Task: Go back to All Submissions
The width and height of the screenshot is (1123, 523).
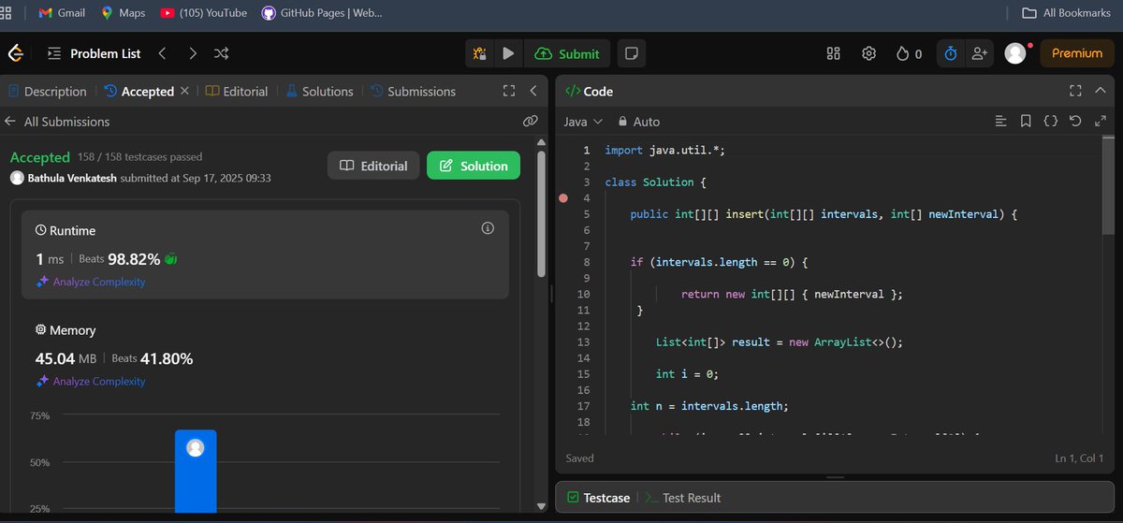Action: [57, 122]
